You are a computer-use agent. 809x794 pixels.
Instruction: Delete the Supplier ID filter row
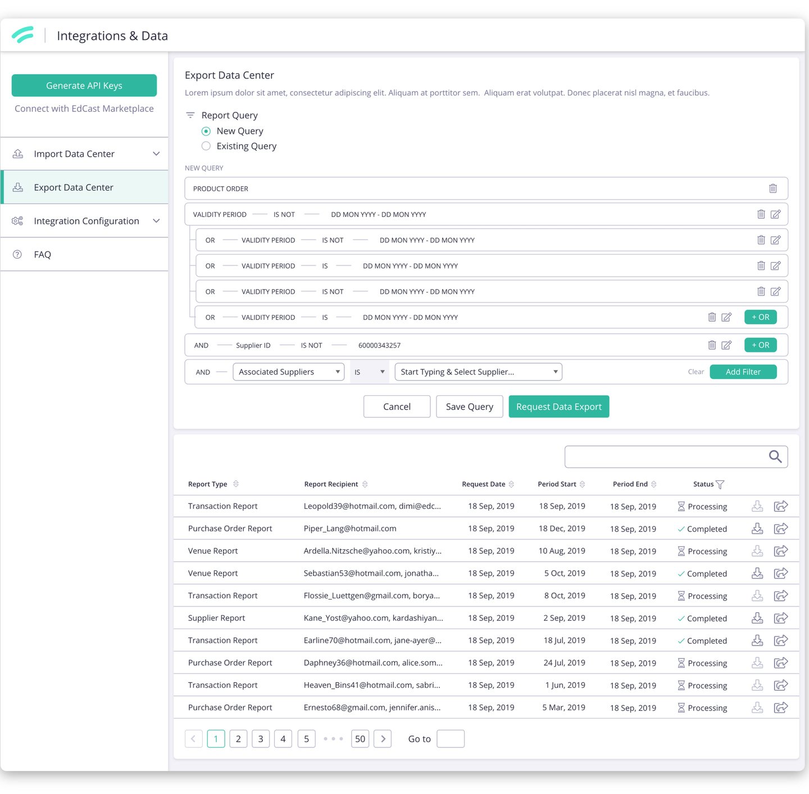pyautogui.click(x=712, y=345)
